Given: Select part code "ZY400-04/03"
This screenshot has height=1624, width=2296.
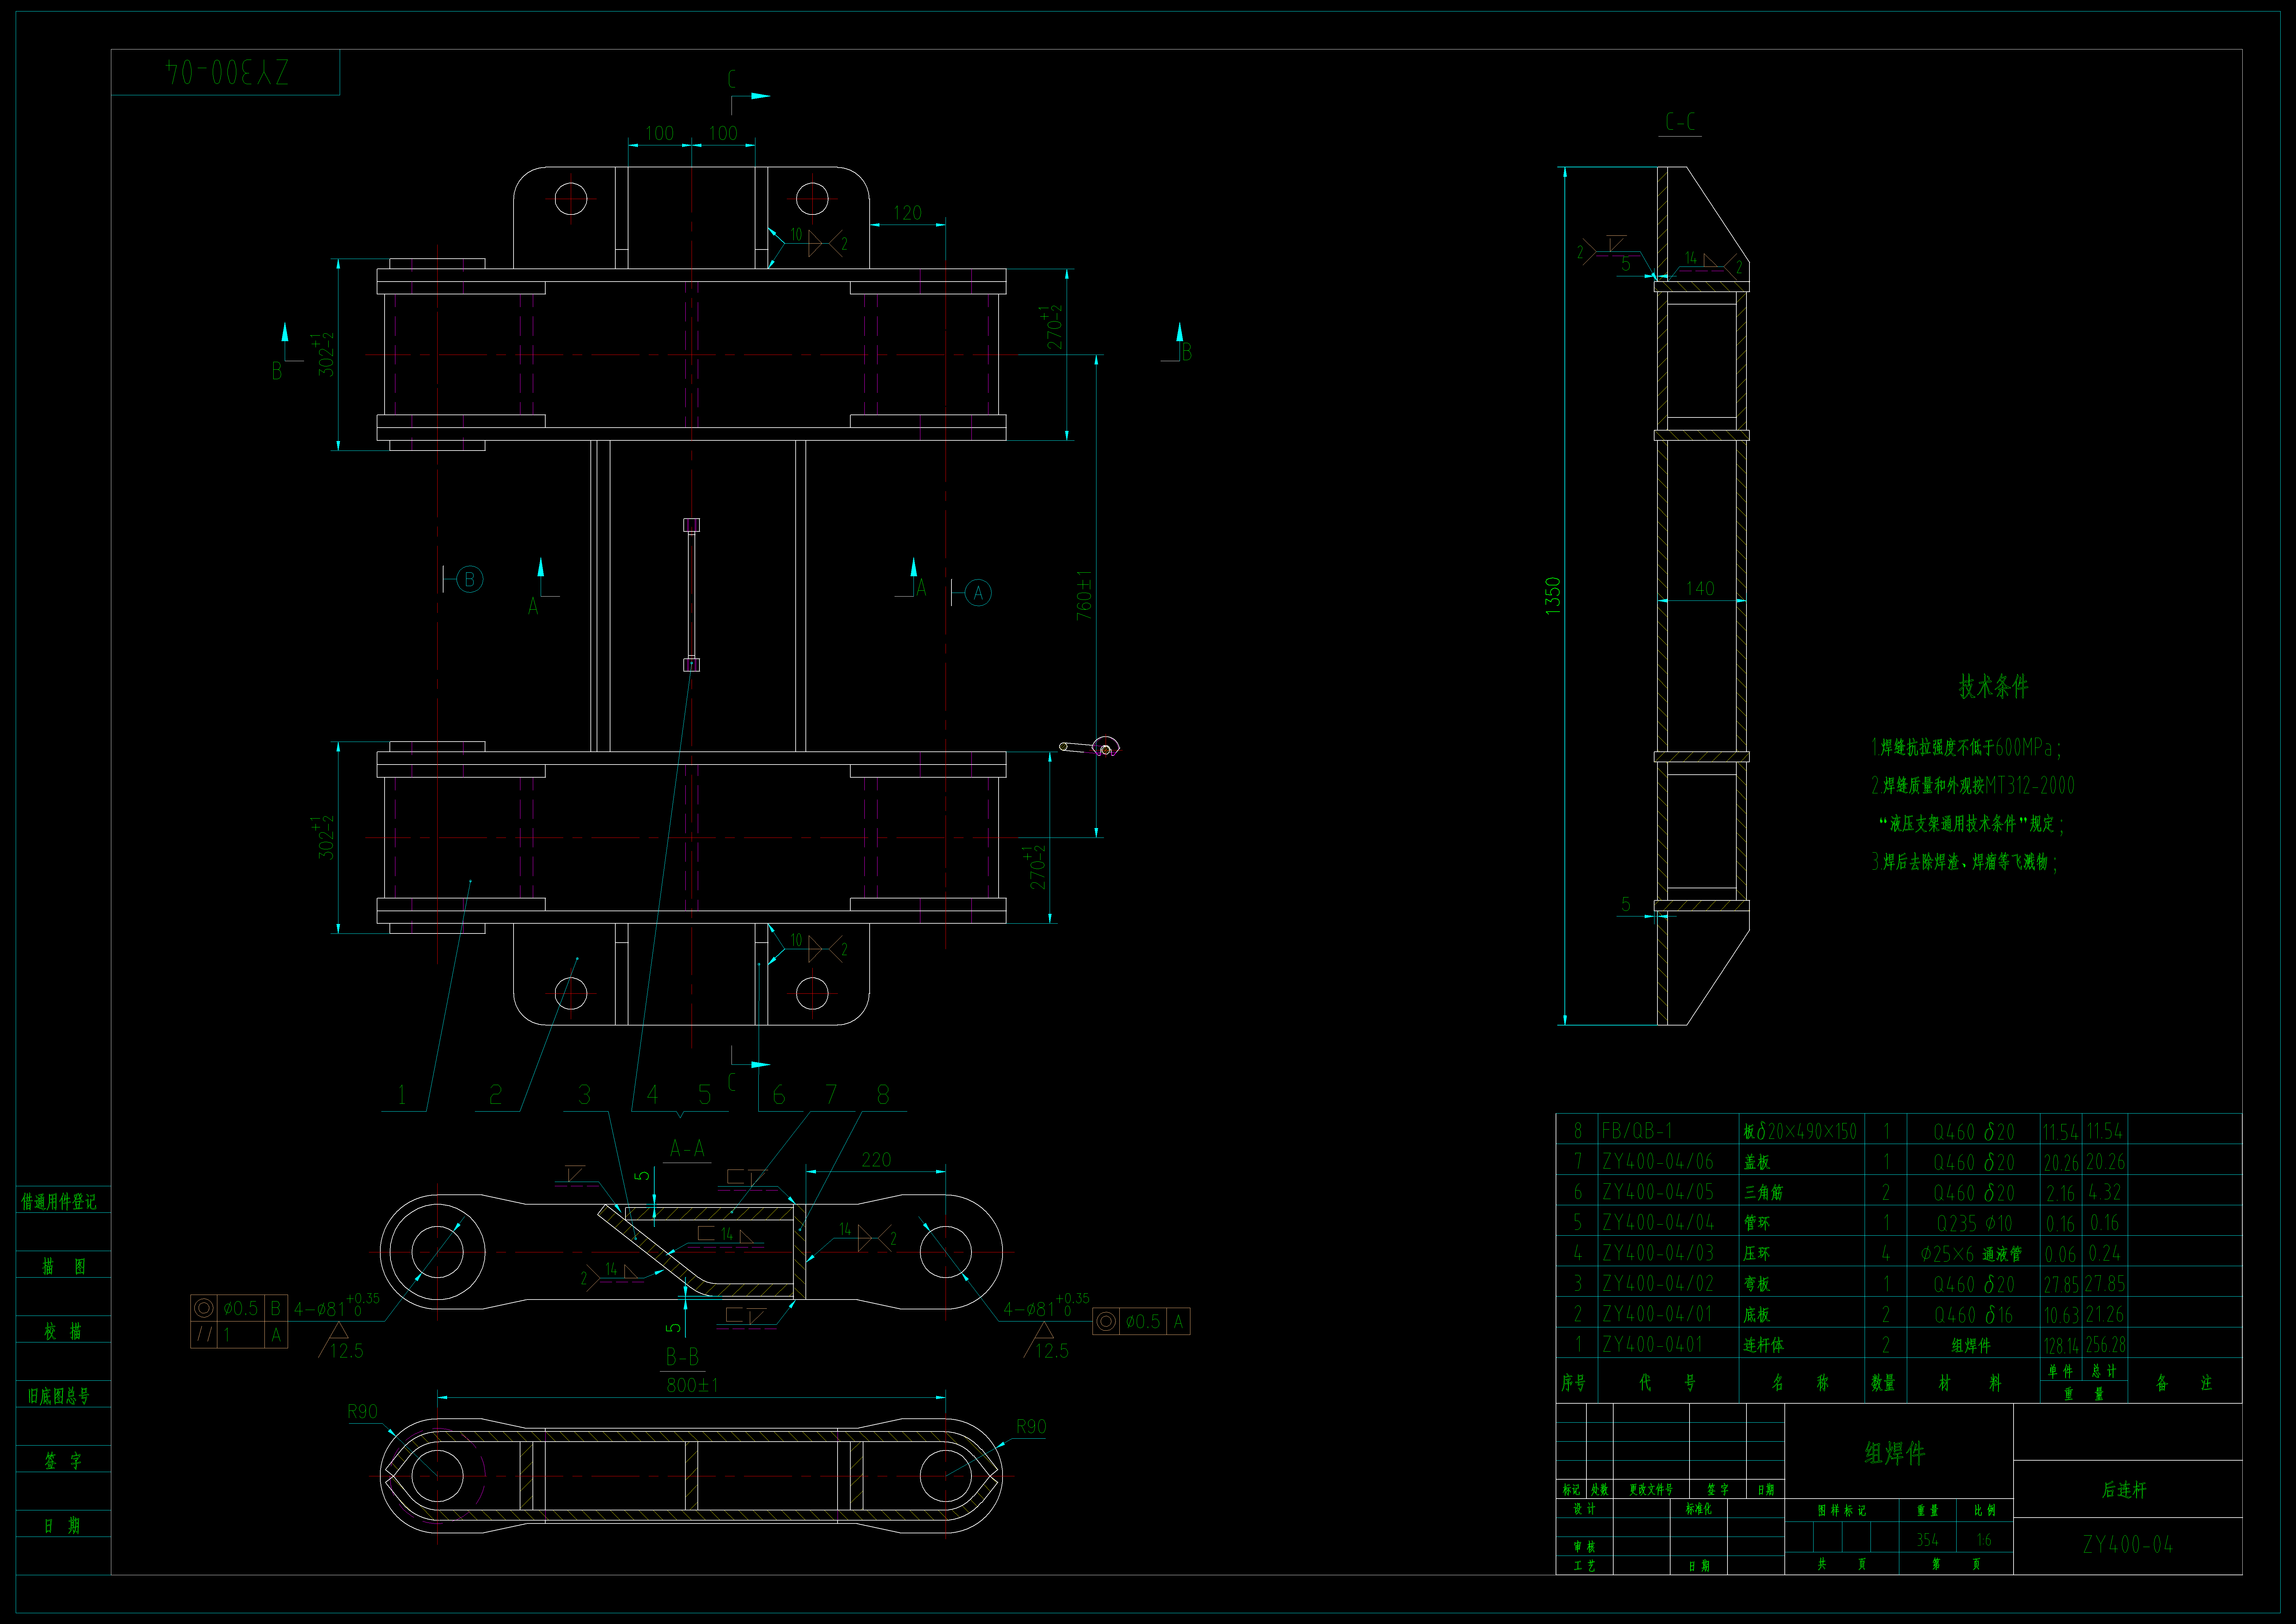Looking at the screenshot, I should [x=1658, y=1253].
